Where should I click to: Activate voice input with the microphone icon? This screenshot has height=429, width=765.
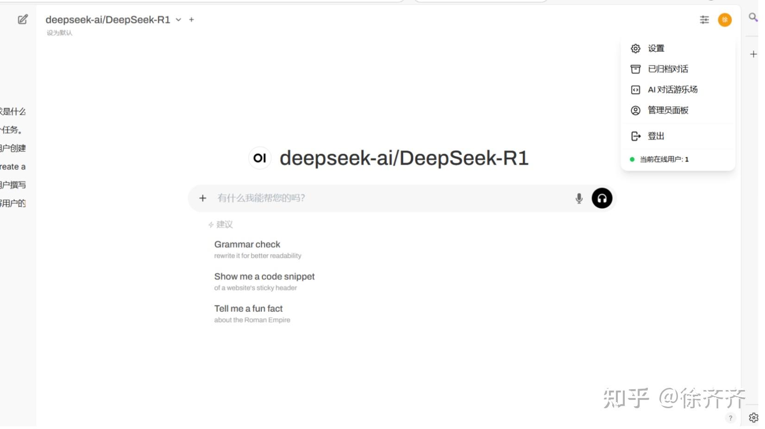pos(579,198)
